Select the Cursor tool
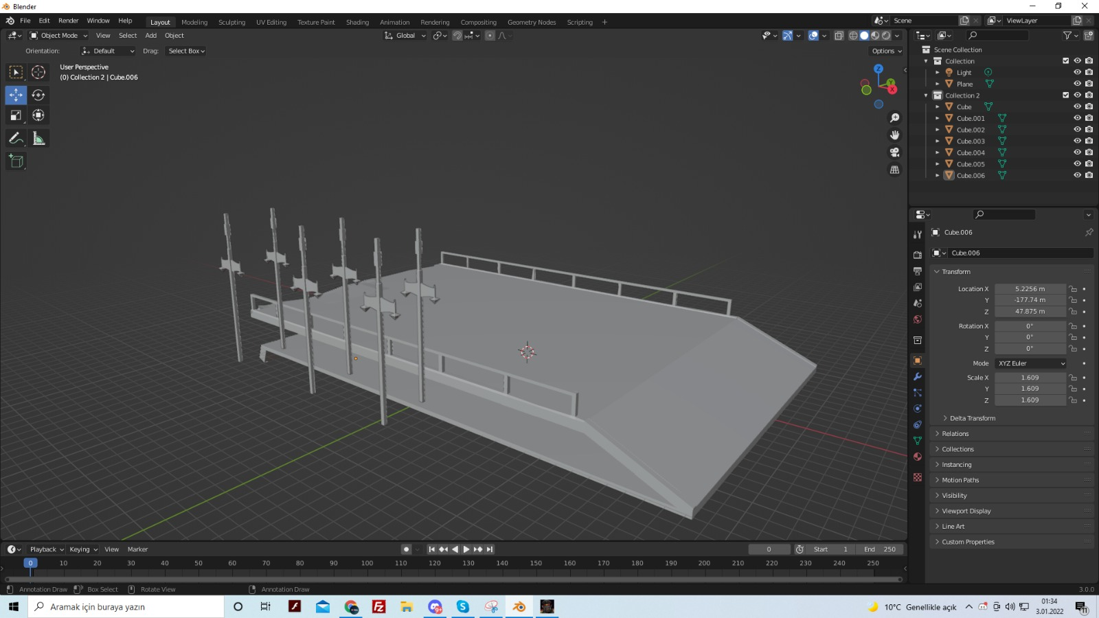The height and width of the screenshot is (618, 1099). [x=38, y=72]
